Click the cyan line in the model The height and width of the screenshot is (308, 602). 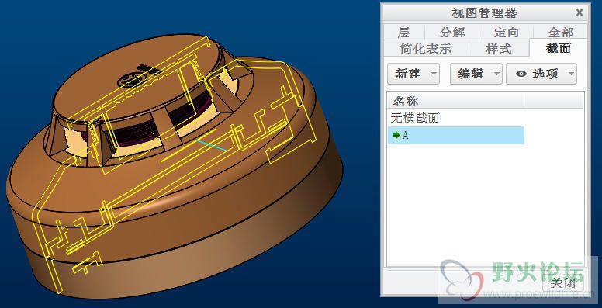click(x=211, y=146)
